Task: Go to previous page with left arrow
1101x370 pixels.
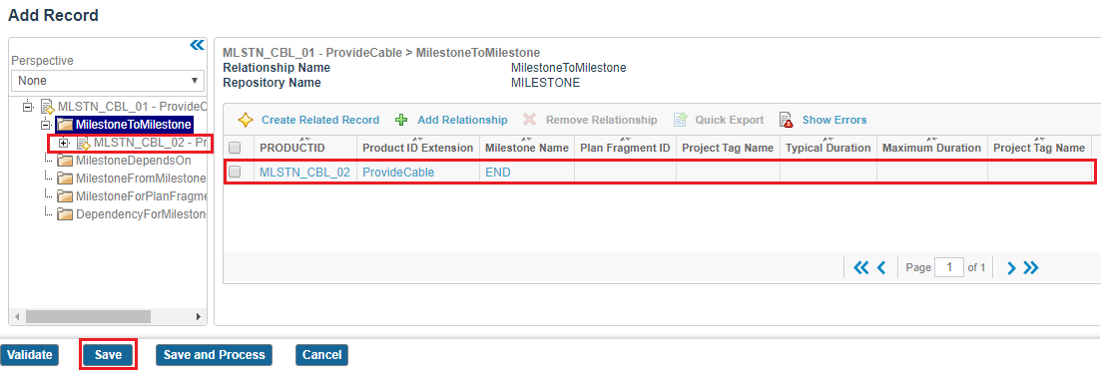Action: coord(882,267)
